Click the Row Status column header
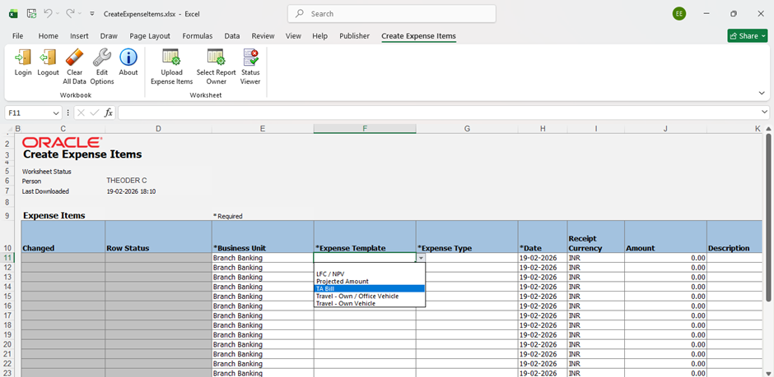 click(x=158, y=237)
